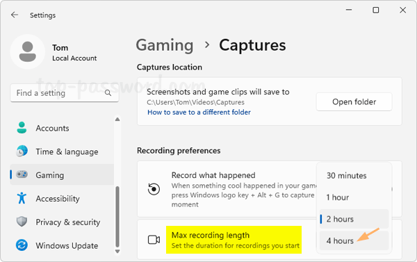The height and width of the screenshot is (262, 417).
Task: Open the Captures folder with Open folder
Action: [x=354, y=102]
